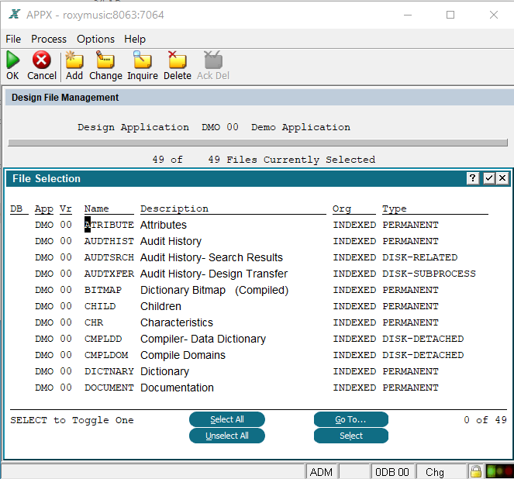Select the BITMAP file name

pyautogui.click(x=103, y=291)
